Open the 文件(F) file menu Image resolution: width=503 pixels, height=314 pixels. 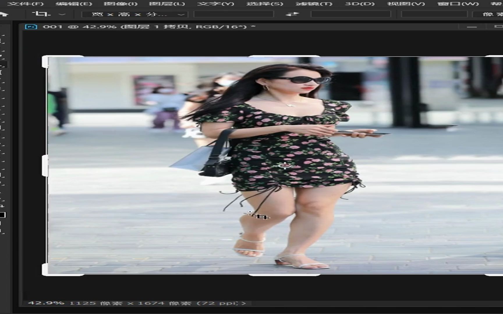(26, 4)
